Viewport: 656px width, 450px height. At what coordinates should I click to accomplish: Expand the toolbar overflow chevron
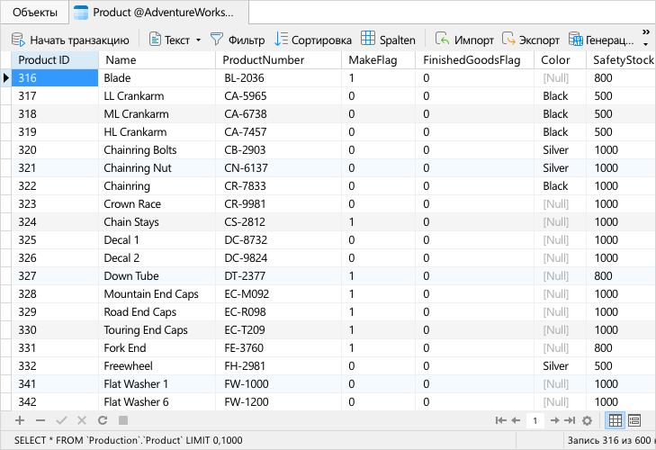pos(645,32)
